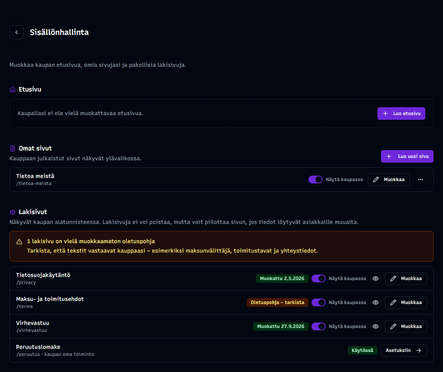The image size is (443, 372).
Task: Click the Virhevastuu row title
Action: point(33,323)
